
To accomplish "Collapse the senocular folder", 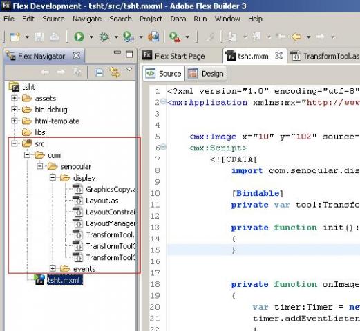I will coord(40,166).
